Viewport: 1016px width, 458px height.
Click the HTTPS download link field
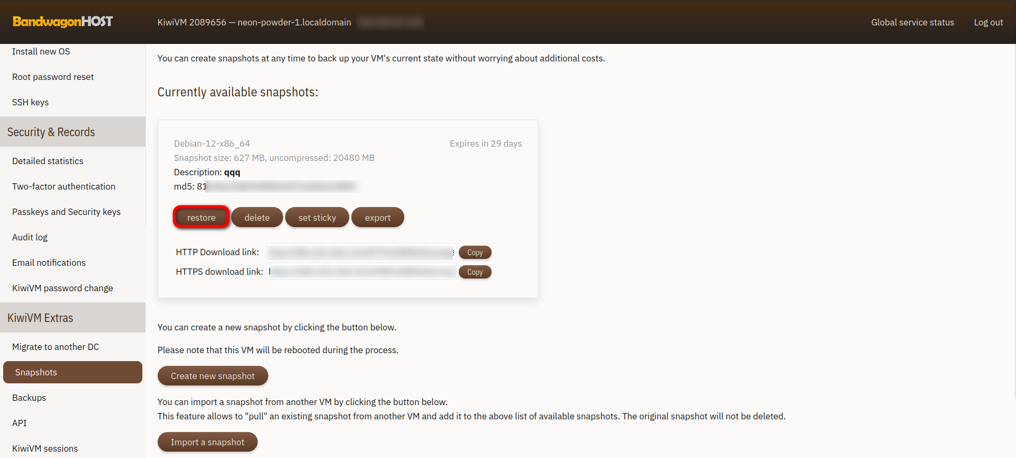point(361,272)
